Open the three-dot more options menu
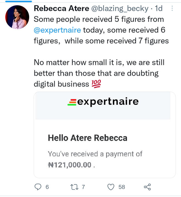This screenshot has height=197, width=181. 172,9
